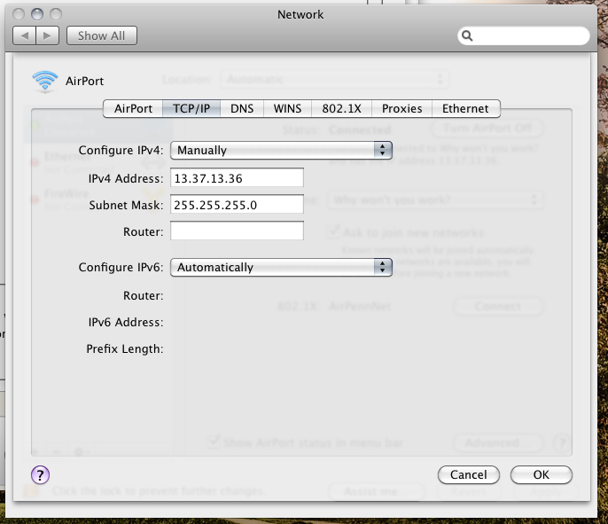Click in the search field
Image resolution: width=608 pixels, height=524 pixels.
tap(524, 36)
